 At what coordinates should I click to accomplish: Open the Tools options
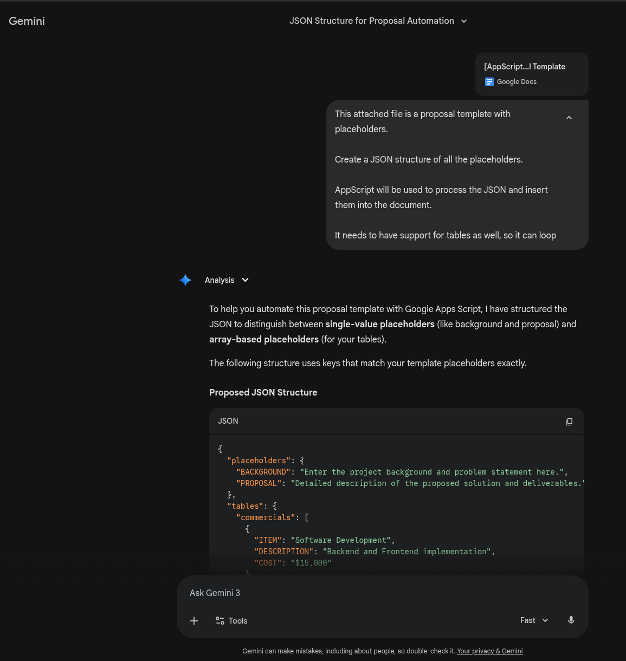(231, 621)
